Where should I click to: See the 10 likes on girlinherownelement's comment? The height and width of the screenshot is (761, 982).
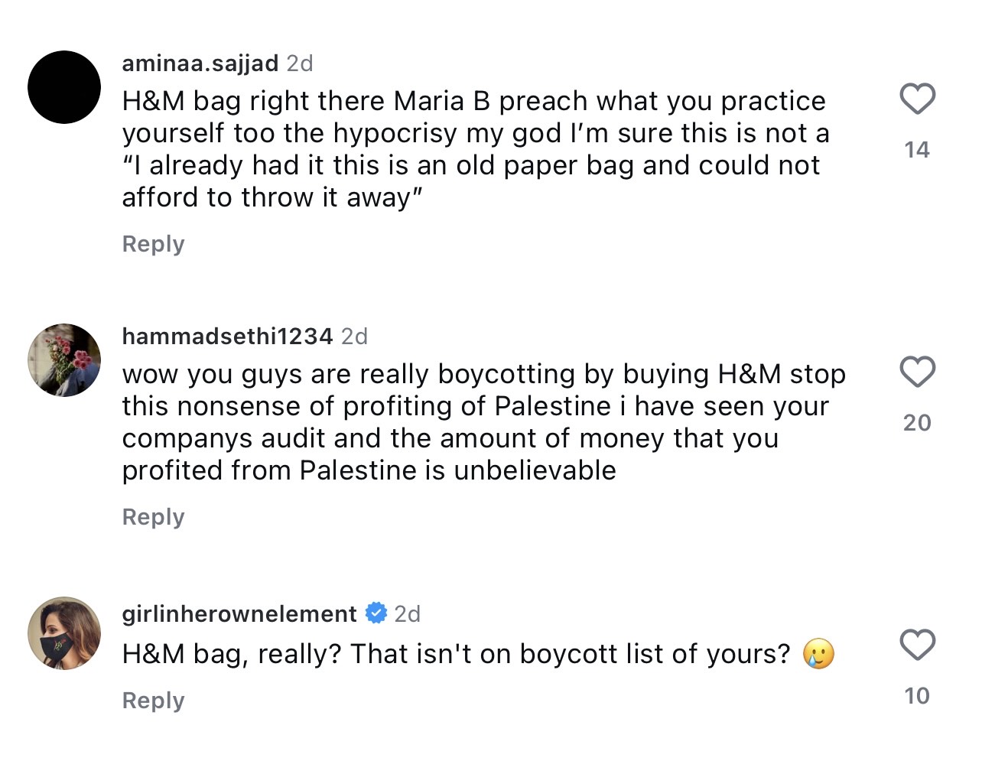click(x=917, y=696)
